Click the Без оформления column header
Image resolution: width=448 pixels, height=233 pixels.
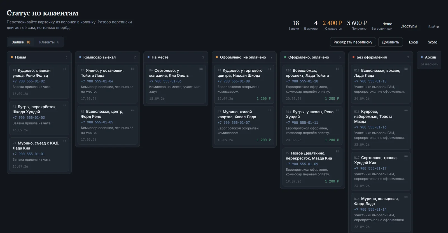point(381,57)
